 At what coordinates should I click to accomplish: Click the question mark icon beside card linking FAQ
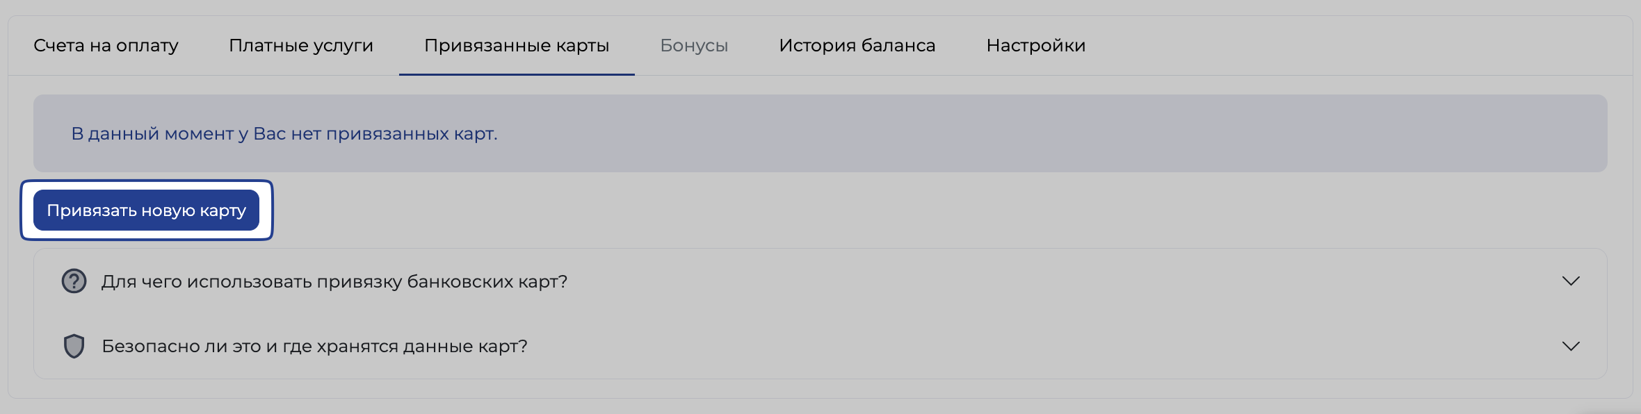click(x=74, y=281)
